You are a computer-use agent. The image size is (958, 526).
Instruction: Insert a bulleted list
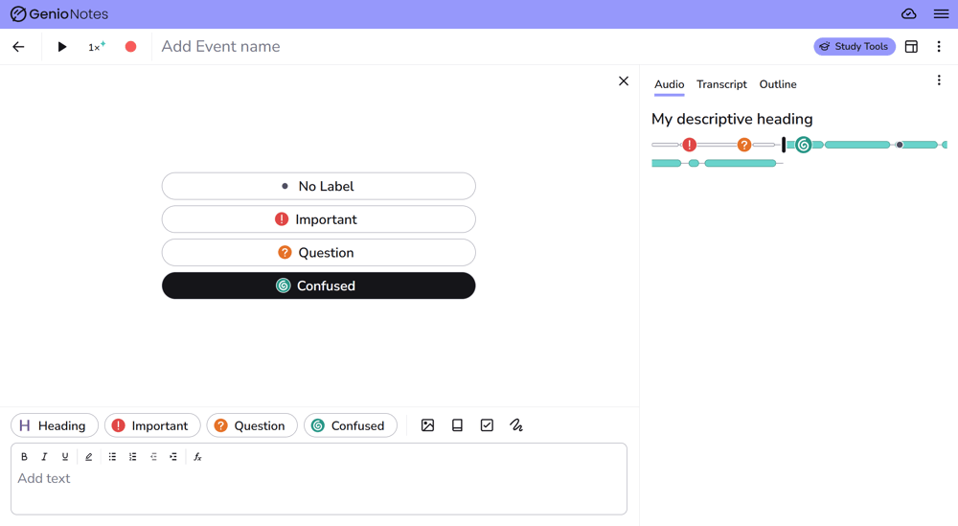point(112,457)
